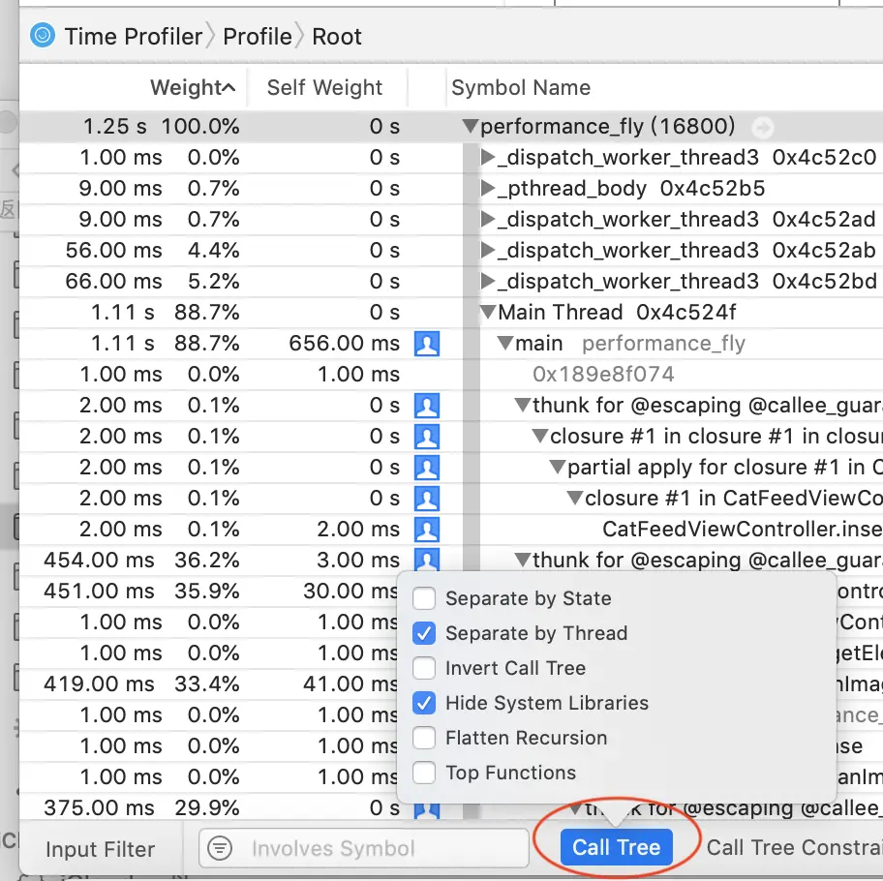Click the 451.00 ms 35.9% weight cell
The image size is (883, 881).
coord(141,592)
